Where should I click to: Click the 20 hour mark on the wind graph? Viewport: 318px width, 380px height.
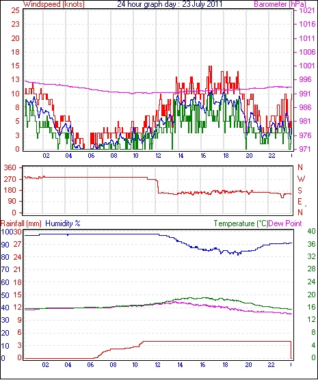(249, 155)
